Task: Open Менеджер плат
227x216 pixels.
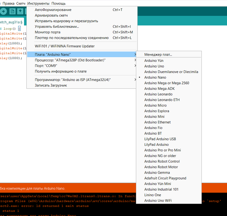Action: tap(169, 55)
